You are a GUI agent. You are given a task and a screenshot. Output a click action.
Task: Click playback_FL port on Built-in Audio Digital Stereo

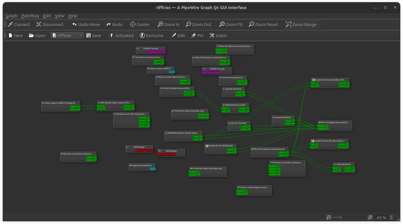click(x=242, y=191)
